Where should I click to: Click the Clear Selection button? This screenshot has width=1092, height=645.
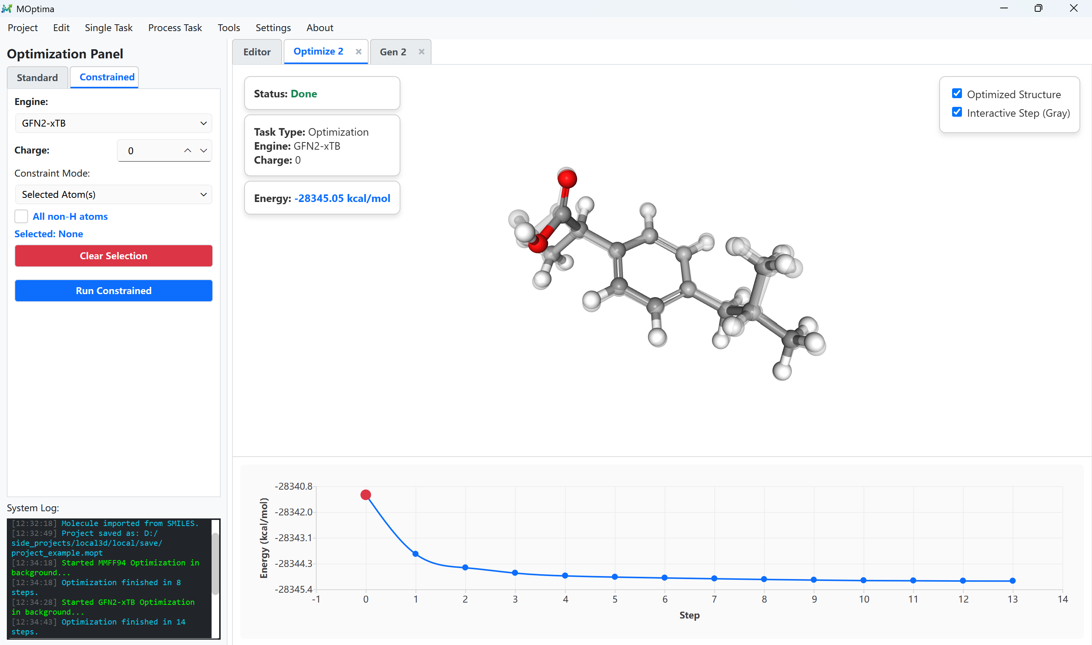113,256
